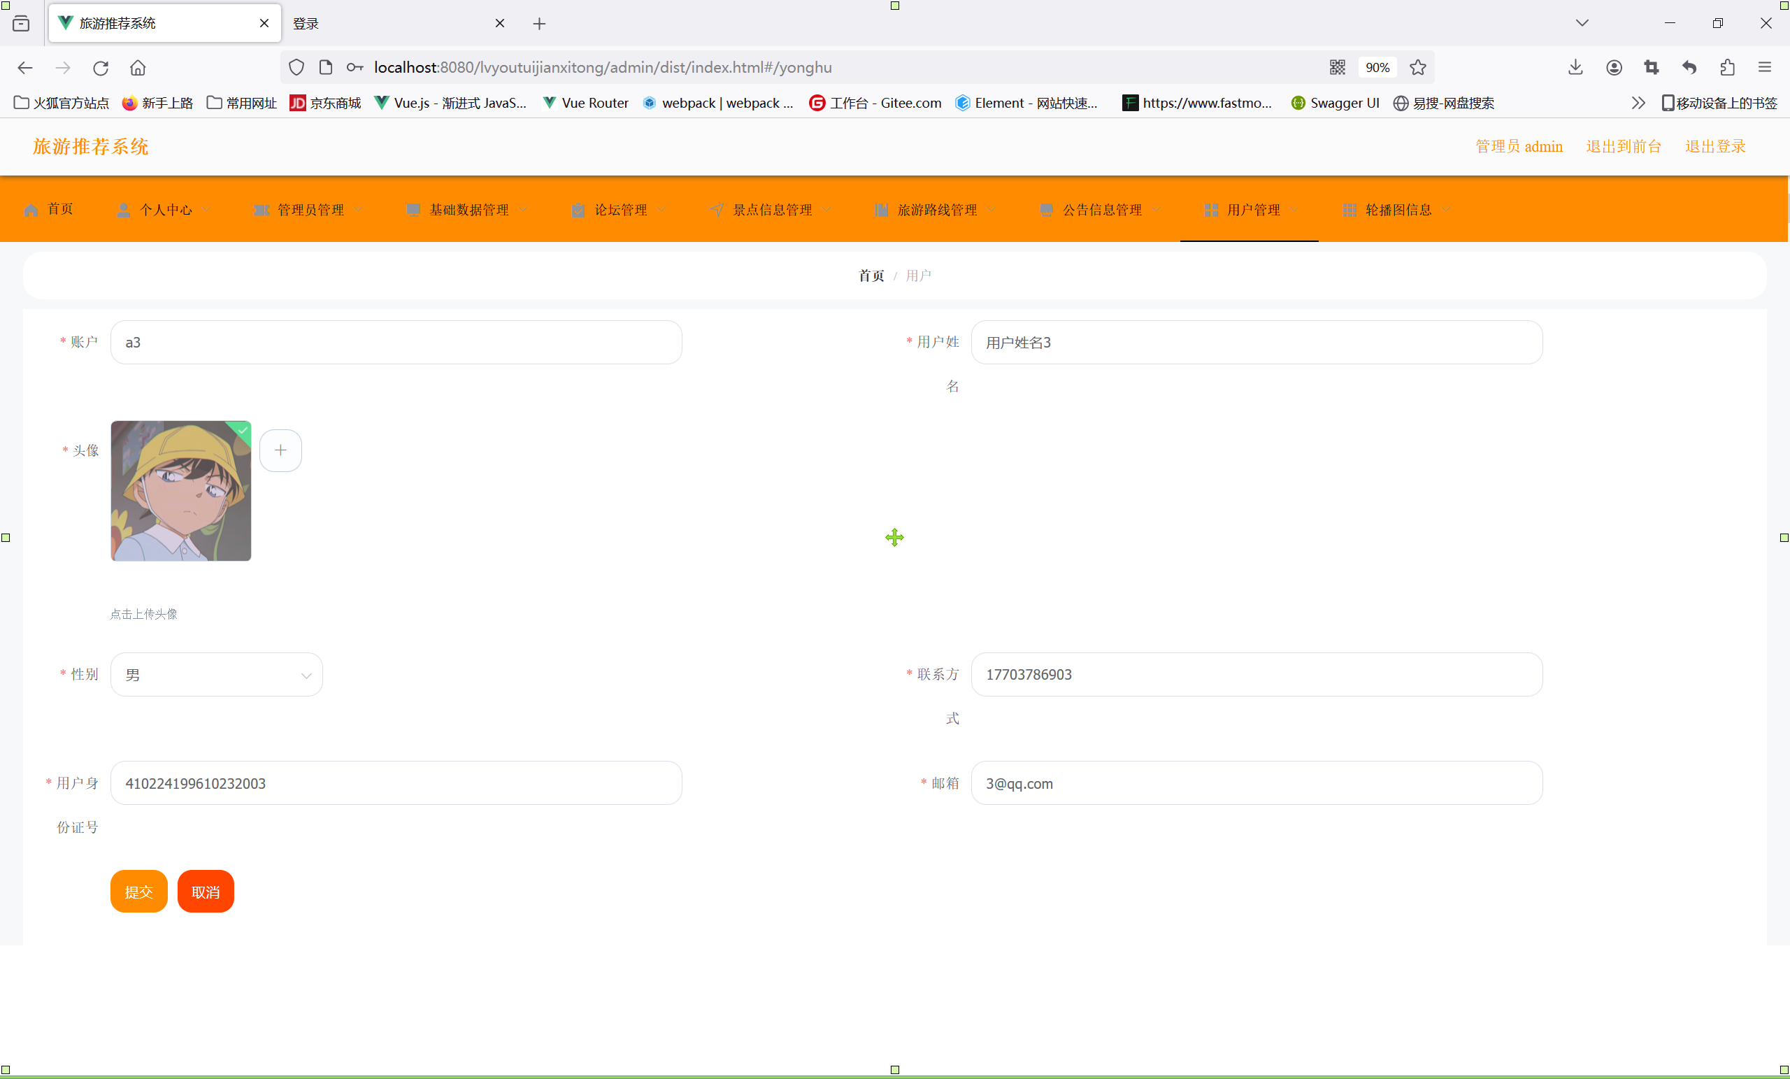Expand the 性别 gender dropdown

pos(217,675)
